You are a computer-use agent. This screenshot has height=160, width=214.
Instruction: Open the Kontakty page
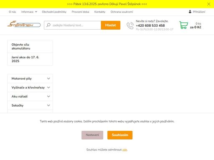100,12
